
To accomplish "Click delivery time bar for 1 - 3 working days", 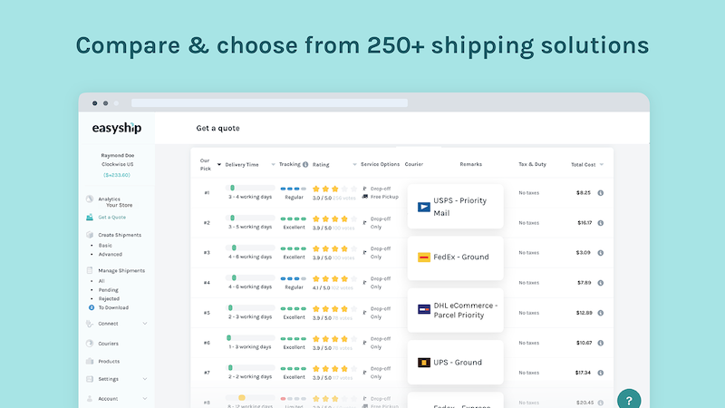I will [250, 337].
